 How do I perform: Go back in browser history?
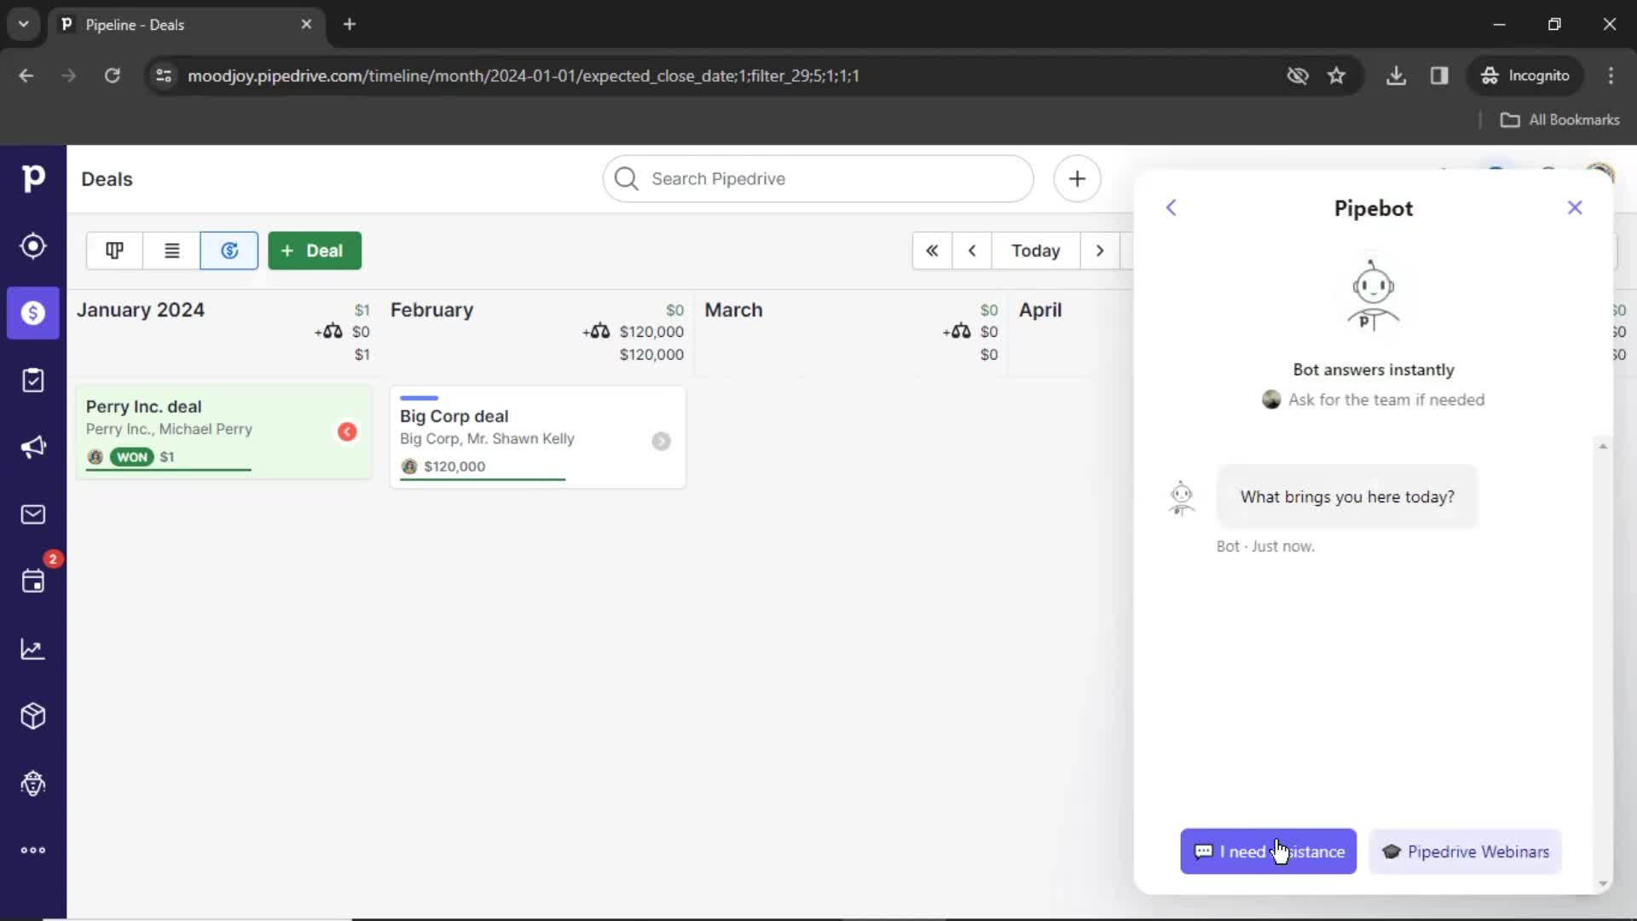pyautogui.click(x=26, y=75)
